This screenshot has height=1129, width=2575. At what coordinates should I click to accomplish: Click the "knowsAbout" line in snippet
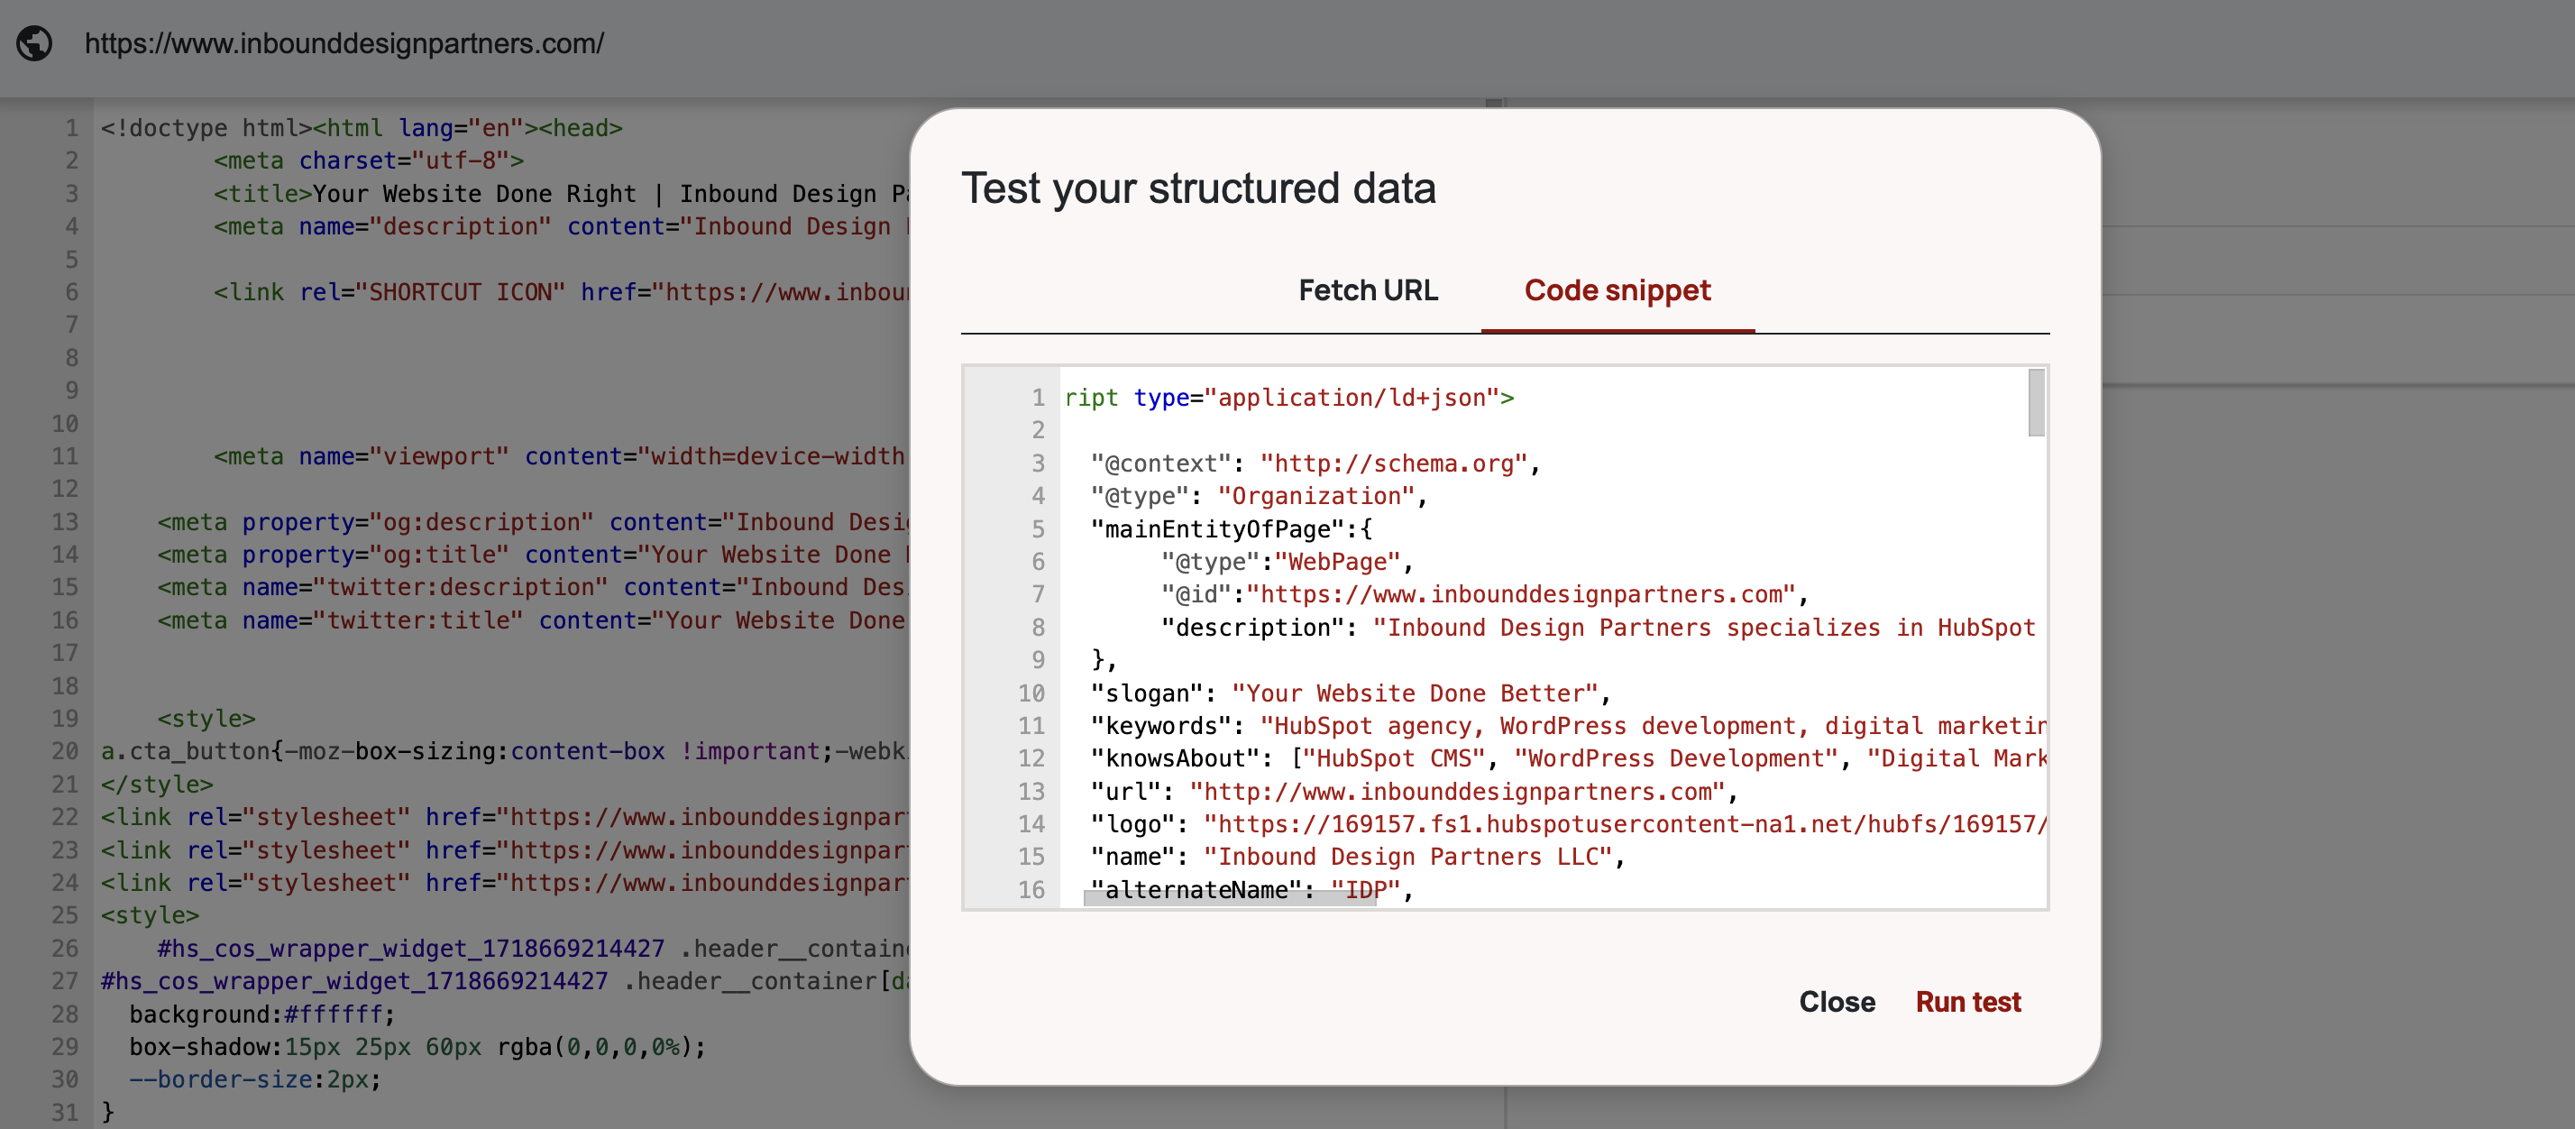click(1567, 758)
